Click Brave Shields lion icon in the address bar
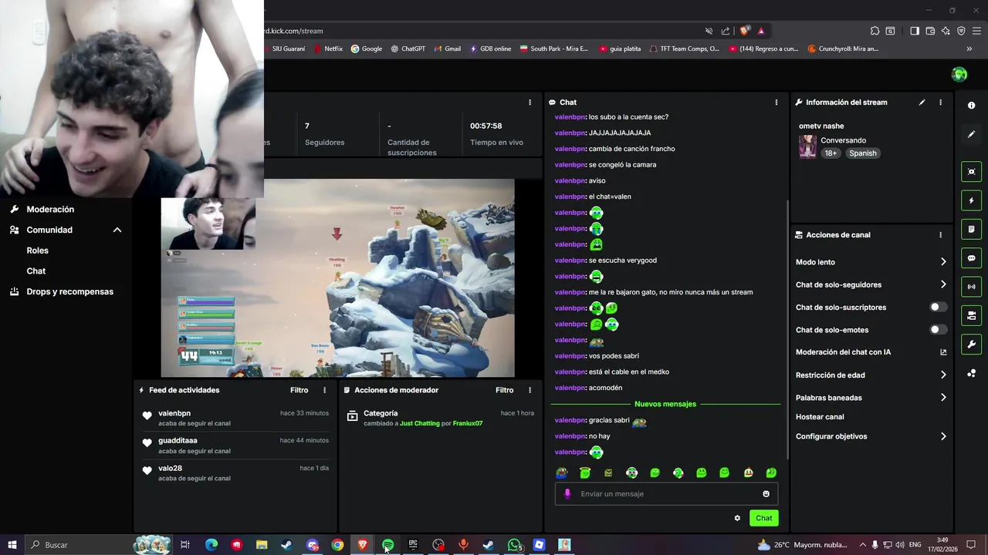This screenshot has width=988, height=555. click(x=744, y=31)
